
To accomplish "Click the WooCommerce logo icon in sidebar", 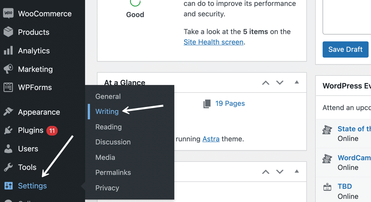I will [8, 14].
